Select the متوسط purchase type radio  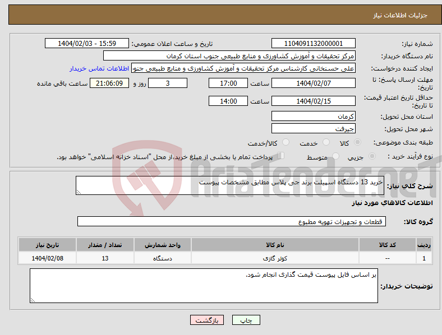tap(336, 156)
